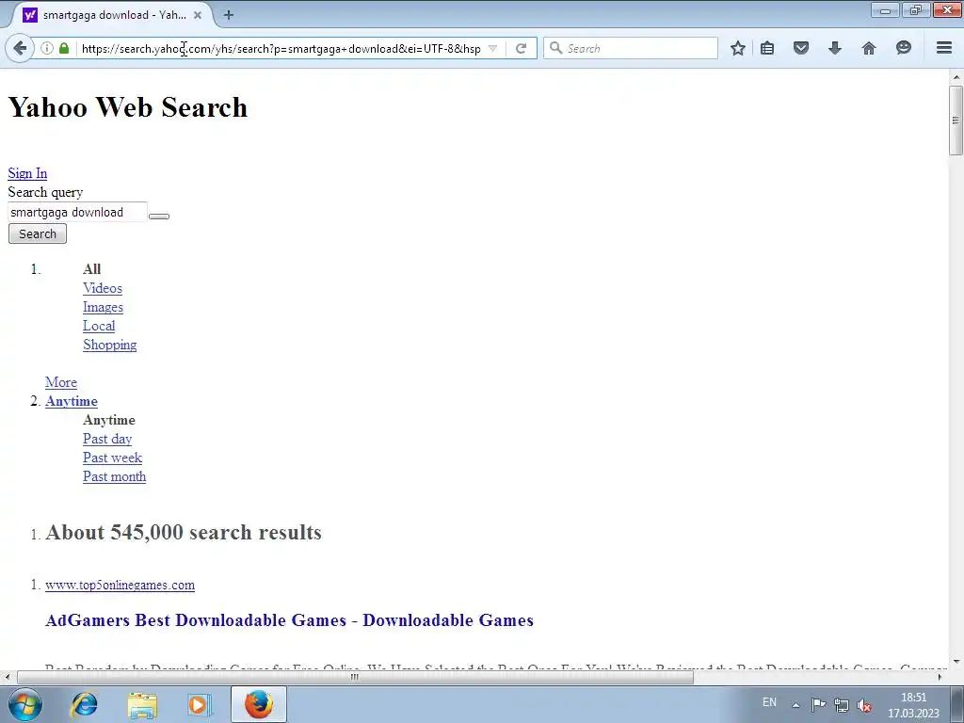The height and width of the screenshot is (723, 964).
Task: Switch to Shopping results
Action: point(109,345)
